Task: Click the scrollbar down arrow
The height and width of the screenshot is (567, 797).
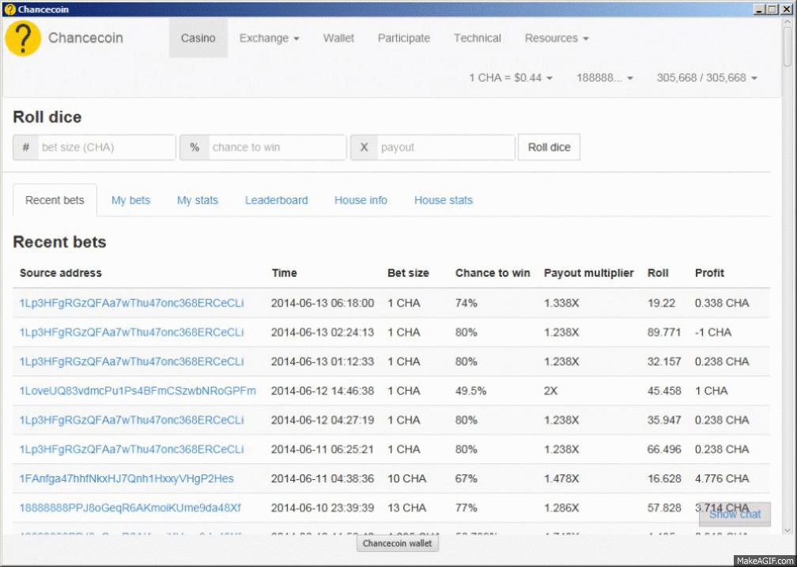Action: (788, 531)
